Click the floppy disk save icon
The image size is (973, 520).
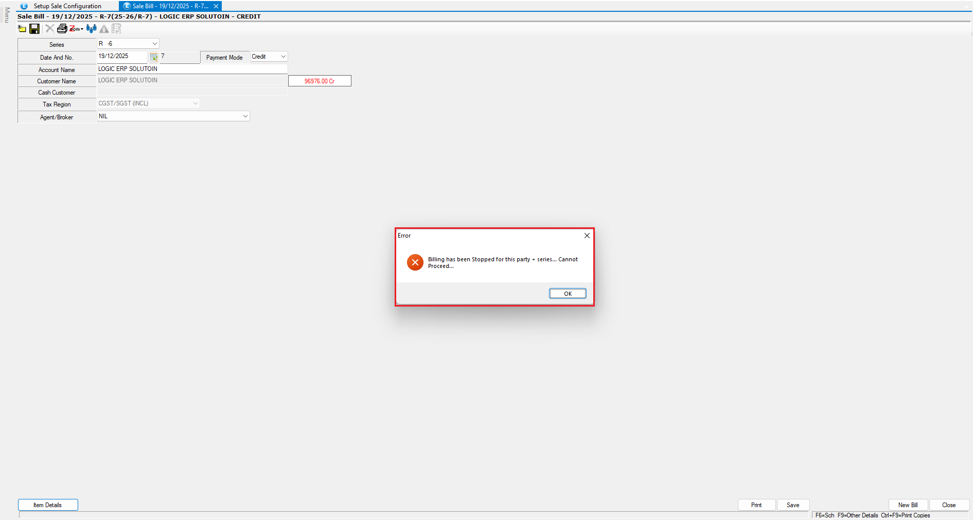tap(34, 29)
